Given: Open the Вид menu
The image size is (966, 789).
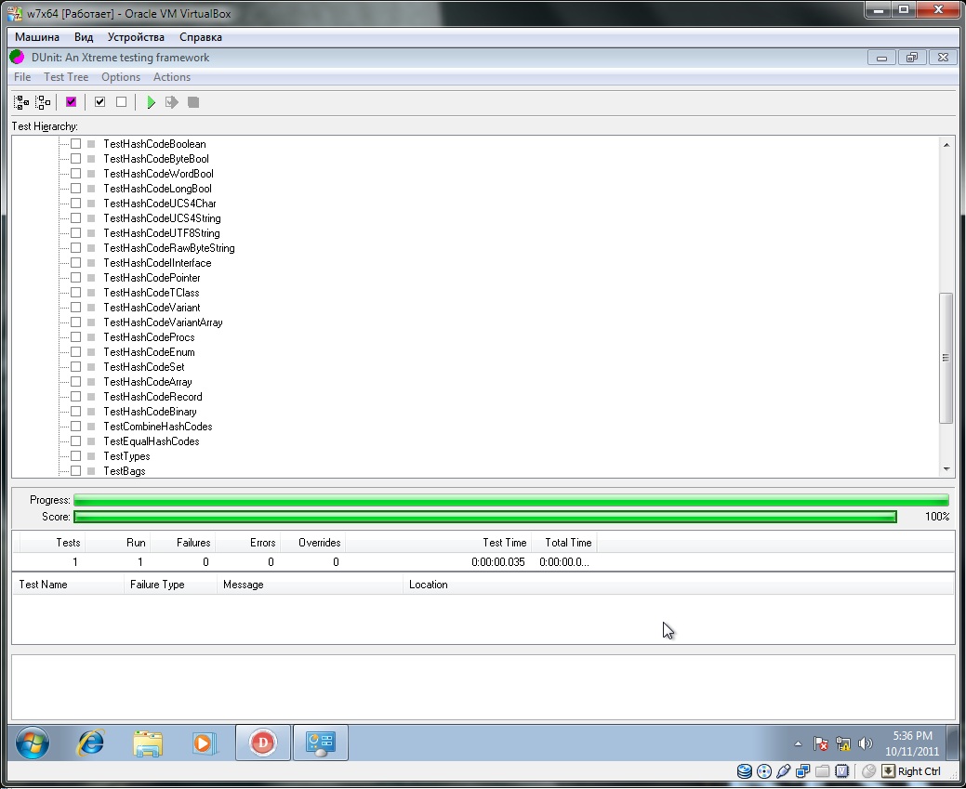Looking at the screenshot, I should pyautogui.click(x=84, y=37).
